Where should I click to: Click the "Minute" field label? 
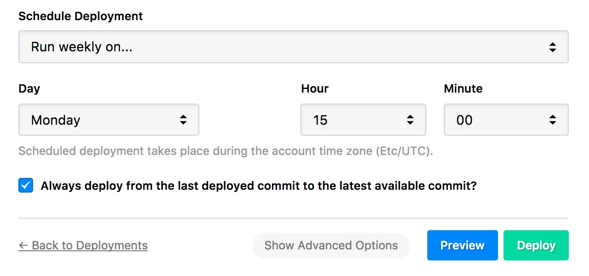(463, 88)
